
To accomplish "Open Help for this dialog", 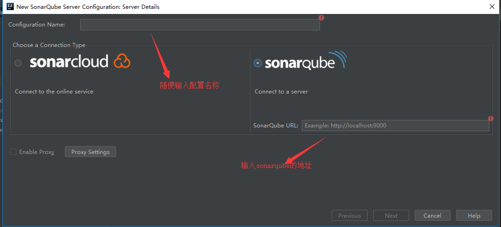I will click(474, 215).
